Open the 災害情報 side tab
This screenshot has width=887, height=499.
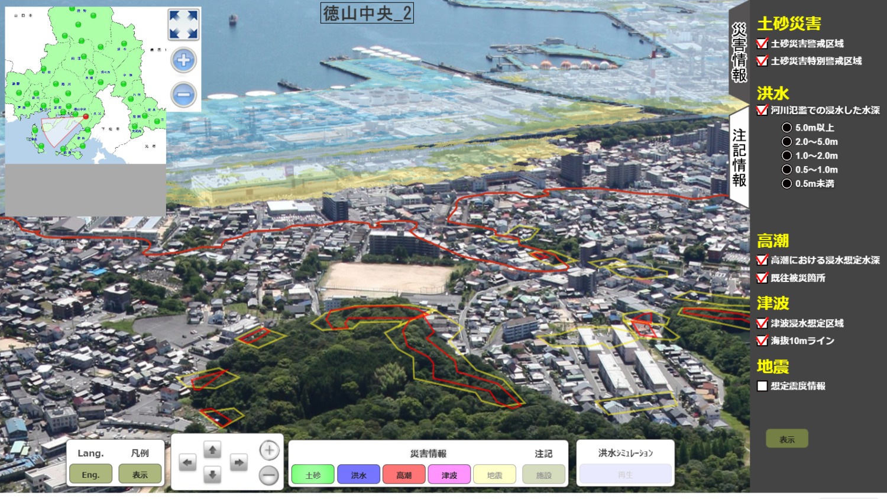[739, 53]
